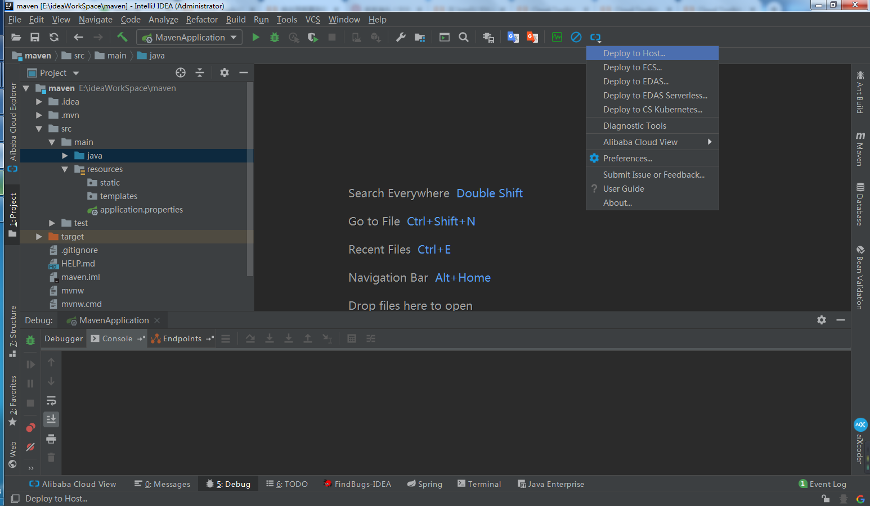
Task: Open Project Structure icon
Action: coord(420,37)
